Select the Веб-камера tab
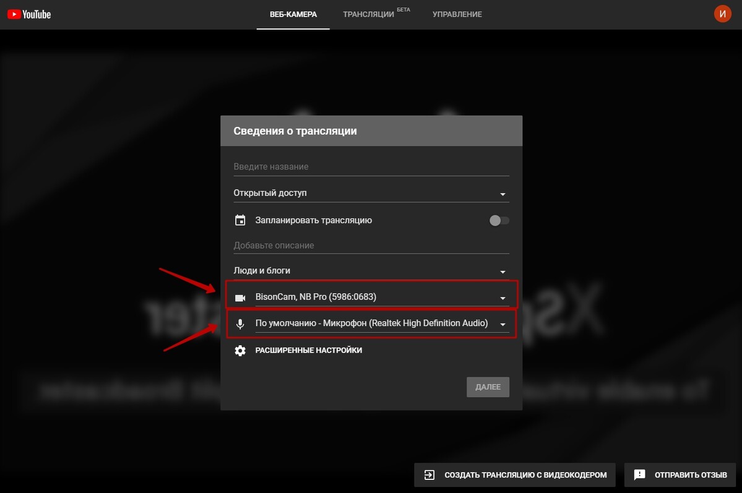742x493 pixels. pyautogui.click(x=293, y=14)
